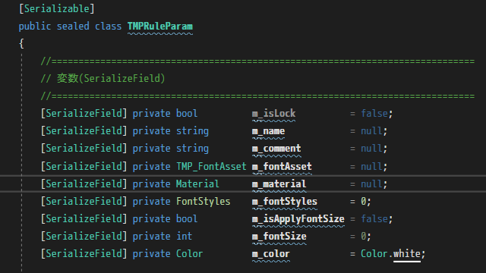Click the TMPRuleParam class name

(160, 27)
